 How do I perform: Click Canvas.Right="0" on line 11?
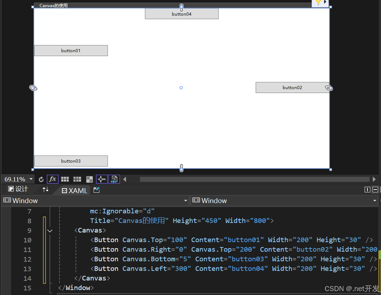click(155, 250)
